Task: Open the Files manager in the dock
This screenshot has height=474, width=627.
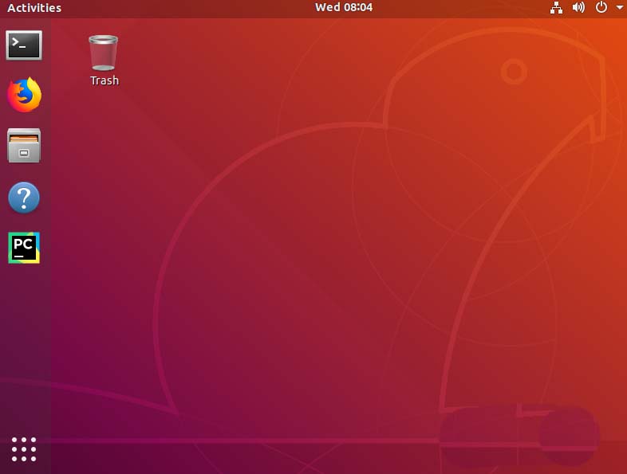Action: click(24, 145)
